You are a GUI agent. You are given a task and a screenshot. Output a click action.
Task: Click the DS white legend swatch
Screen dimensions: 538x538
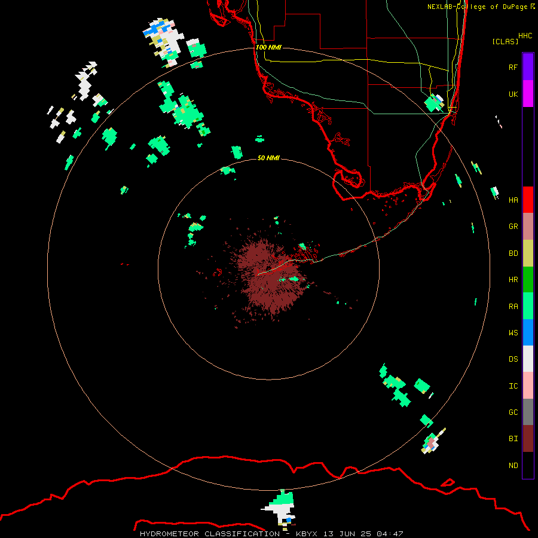click(x=528, y=359)
